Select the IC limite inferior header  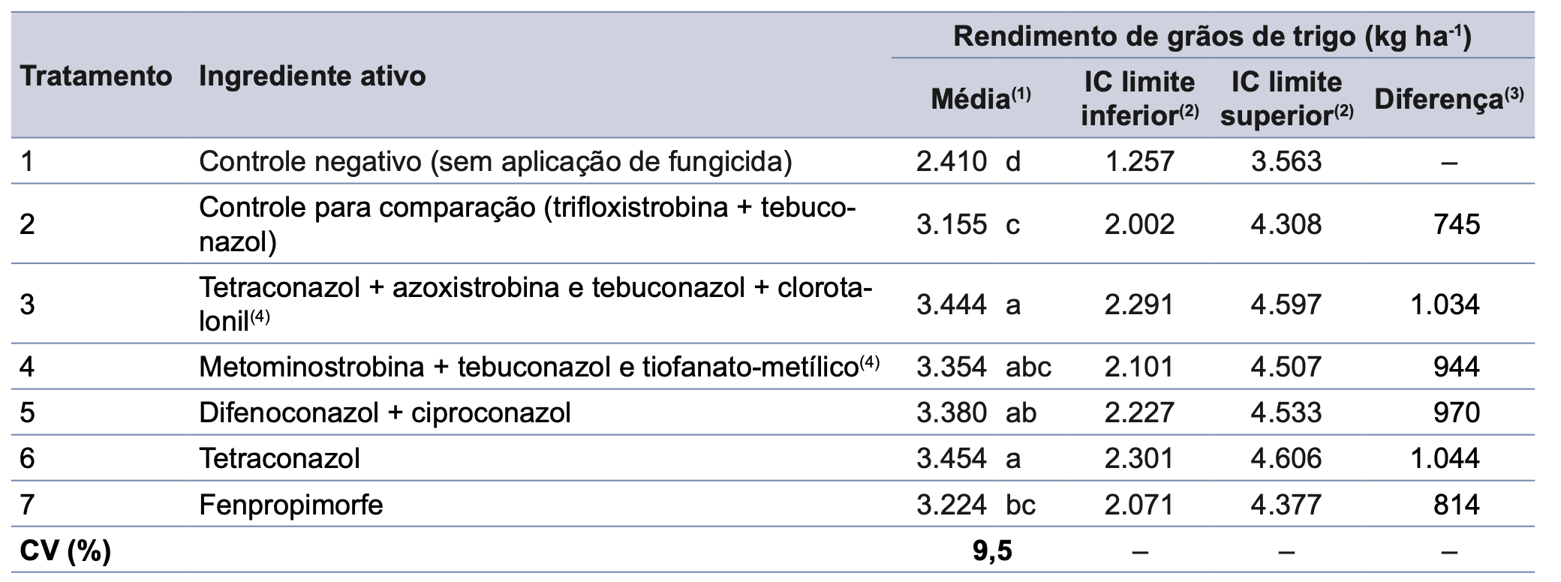point(1139,99)
